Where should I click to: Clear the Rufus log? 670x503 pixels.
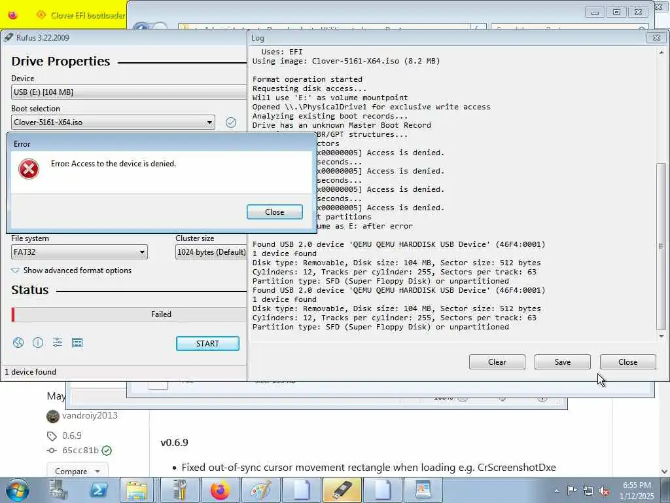click(497, 362)
